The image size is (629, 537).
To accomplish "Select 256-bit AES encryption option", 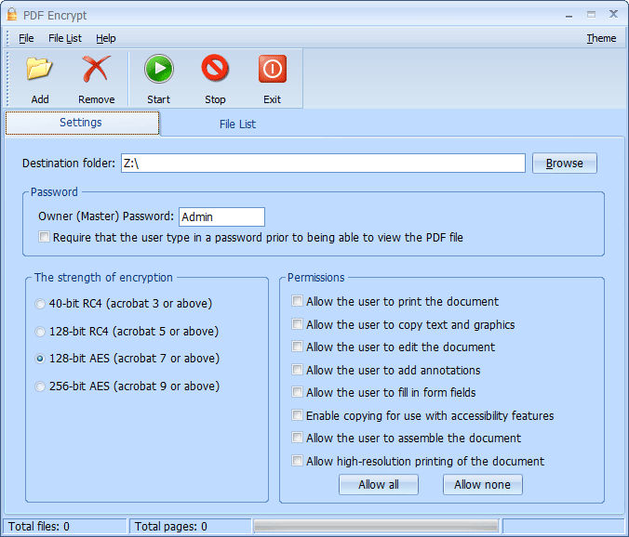I will (x=40, y=386).
